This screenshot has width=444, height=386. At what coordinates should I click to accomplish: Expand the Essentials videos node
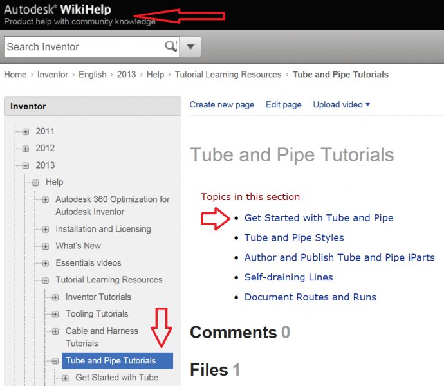(45, 263)
